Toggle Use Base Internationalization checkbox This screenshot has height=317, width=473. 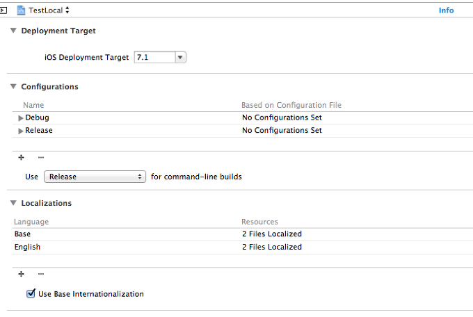[31, 293]
